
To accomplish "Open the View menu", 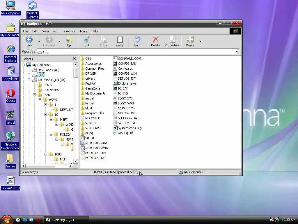I will tap(45, 31).
